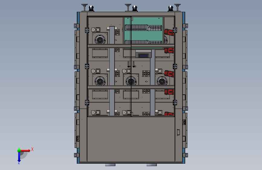The height and width of the screenshot is (170, 262).
Task: Click the blue Z axis of the orientation triad
Action: click(19, 157)
